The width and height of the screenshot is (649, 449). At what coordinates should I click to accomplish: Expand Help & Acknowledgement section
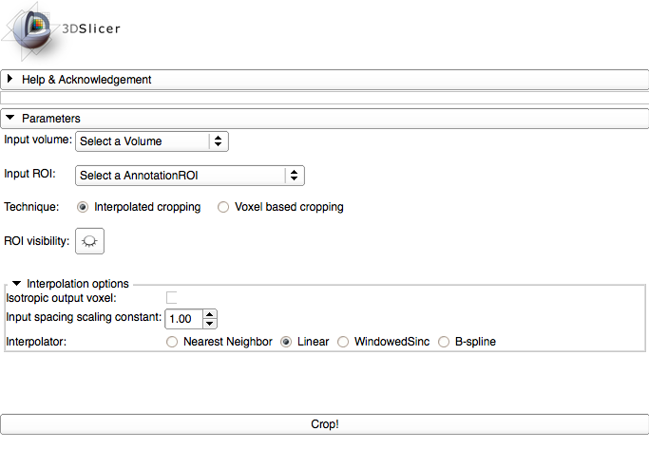[10, 80]
